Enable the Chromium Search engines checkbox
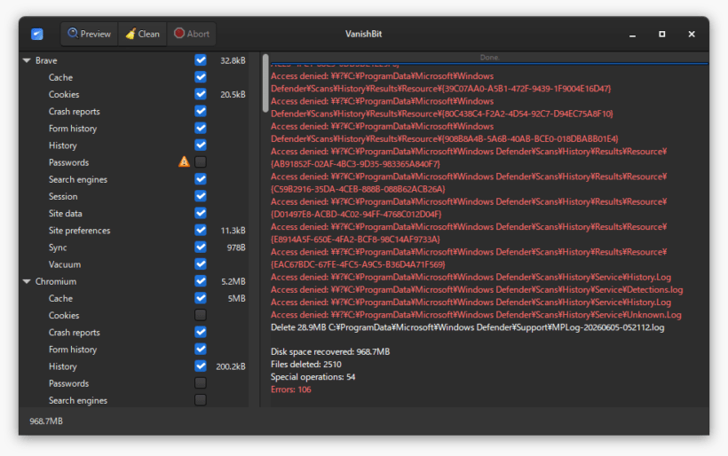Viewport: 728px width, 456px height. click(201, 400)
